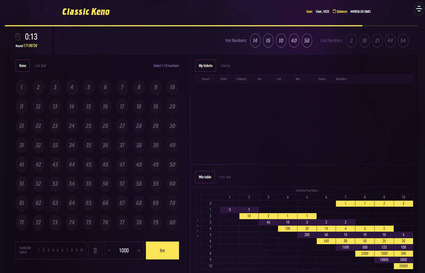The width and height of the screenshot is (425, 273).
Task: Click balance value 449856.05 DMO
Action: pos(360,11)
